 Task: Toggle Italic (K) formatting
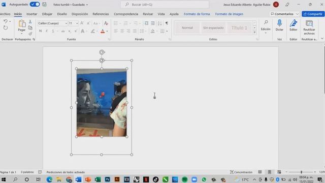coord(47,31)
